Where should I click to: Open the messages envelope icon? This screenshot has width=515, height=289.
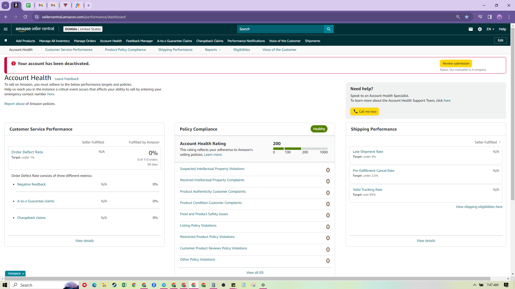pyautogui.click(x=471, y=29)
